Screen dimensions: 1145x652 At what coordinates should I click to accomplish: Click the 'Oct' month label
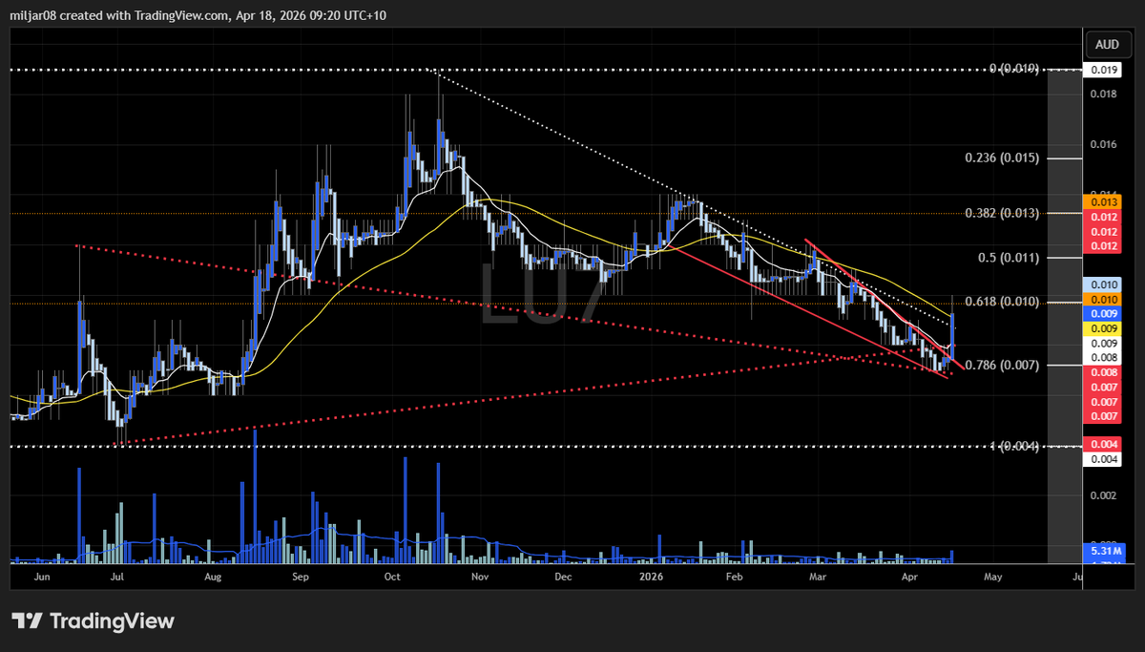392,577
